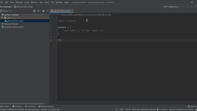
Task: Click the python-examples breadcrumb
Action: coord(6,7)
